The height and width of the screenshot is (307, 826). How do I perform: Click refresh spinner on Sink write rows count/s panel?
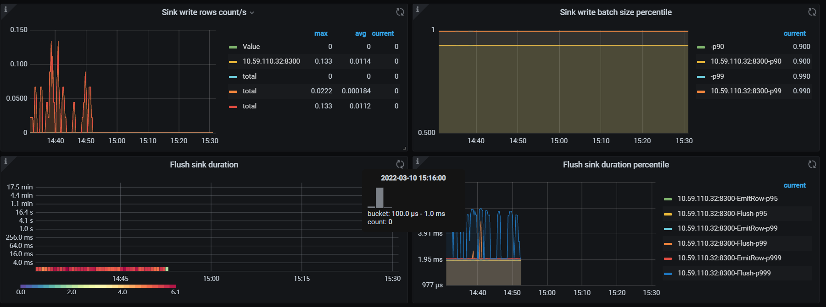coord(400,12)
